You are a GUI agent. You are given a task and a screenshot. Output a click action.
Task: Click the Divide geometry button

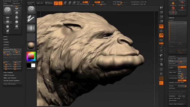coord(173,68)
